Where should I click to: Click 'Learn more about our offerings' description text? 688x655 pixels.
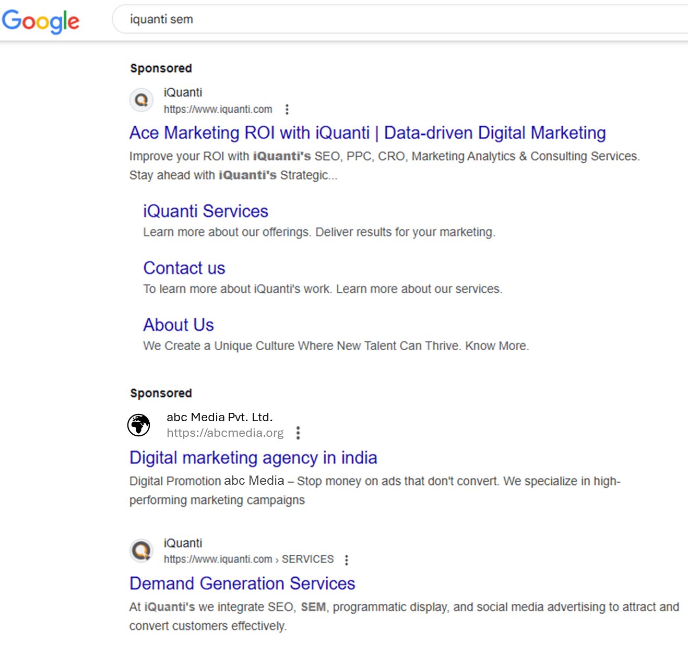[x=319, y=232]
